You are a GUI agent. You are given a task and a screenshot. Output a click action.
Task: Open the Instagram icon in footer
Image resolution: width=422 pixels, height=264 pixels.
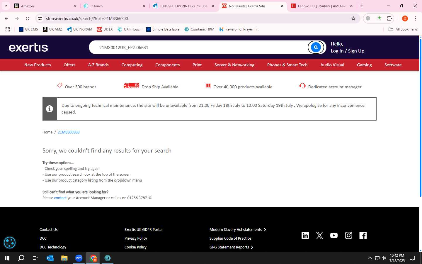pyautogui.click(x=348, y=235)
